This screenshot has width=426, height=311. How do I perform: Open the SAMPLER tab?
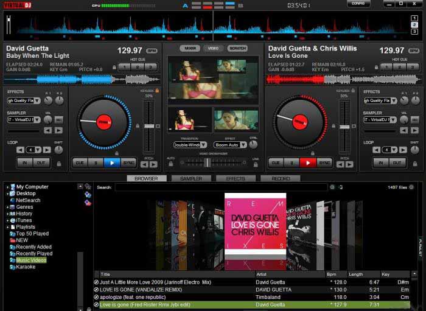(x=191, y=179)
